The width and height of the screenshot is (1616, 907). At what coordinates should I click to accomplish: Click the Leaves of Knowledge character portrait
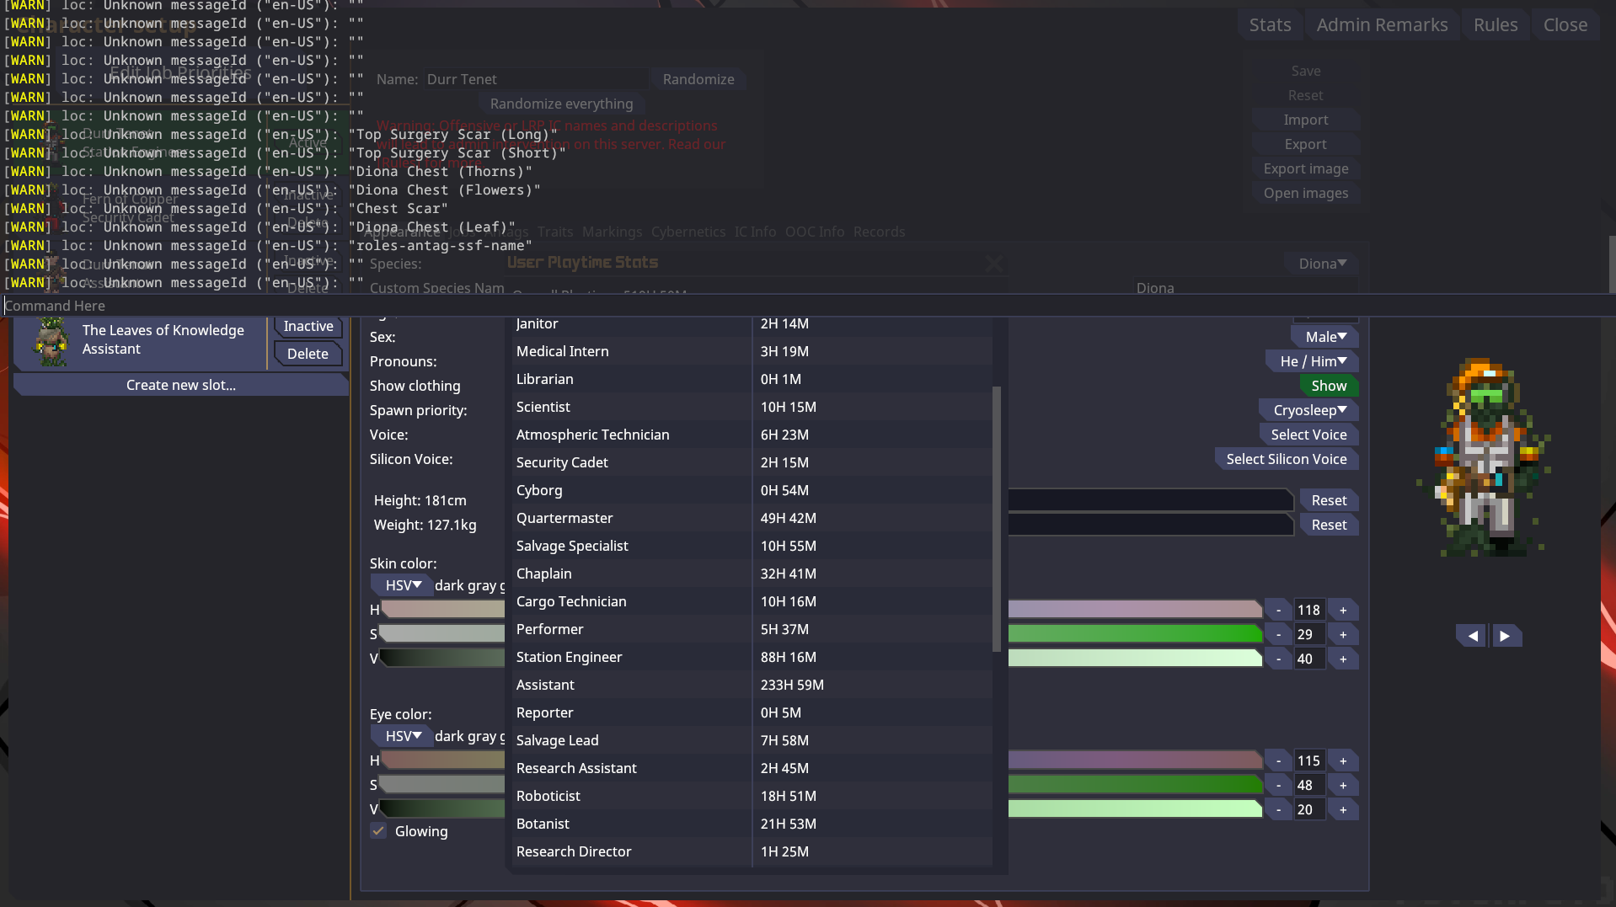click(x=51, y=342)
